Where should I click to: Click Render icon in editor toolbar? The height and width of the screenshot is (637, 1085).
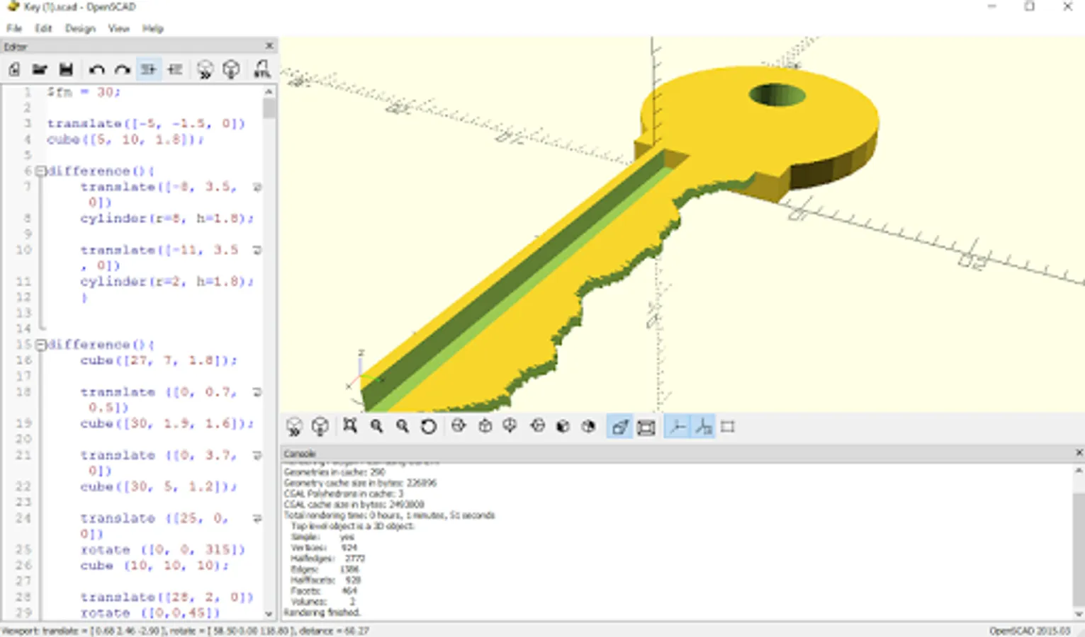pos(231,69)
